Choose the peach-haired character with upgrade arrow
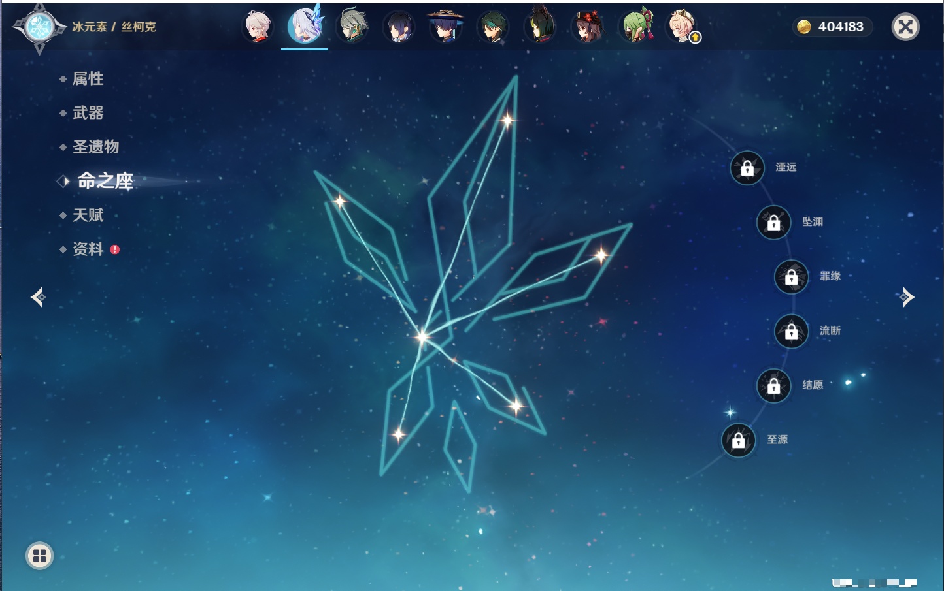Viewport: 944px width, 591px height. point(683,27)
